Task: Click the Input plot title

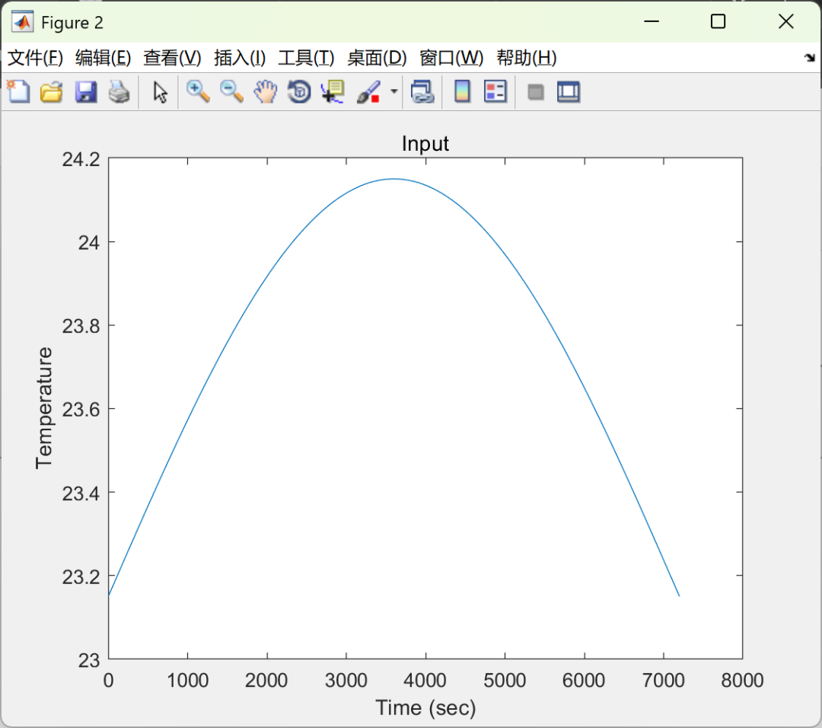Action: pyautogui.click(x=425, y=143)
